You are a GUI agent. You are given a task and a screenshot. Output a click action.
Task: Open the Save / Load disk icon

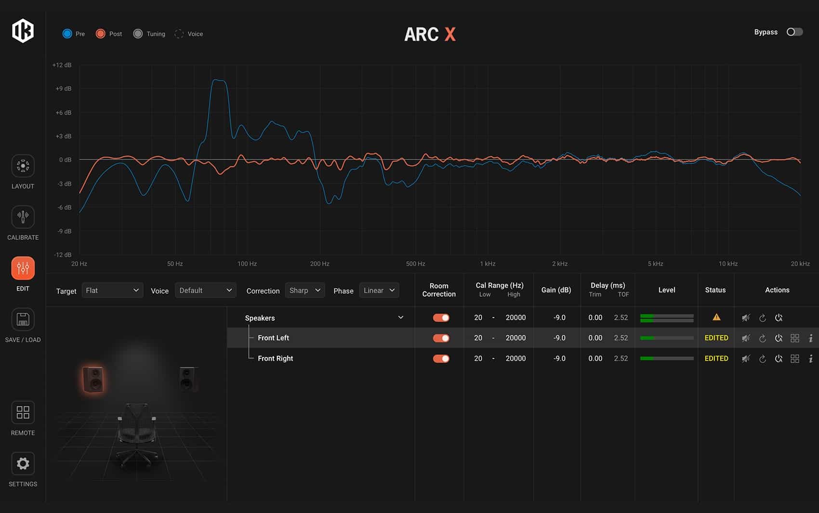click(23, 319)
